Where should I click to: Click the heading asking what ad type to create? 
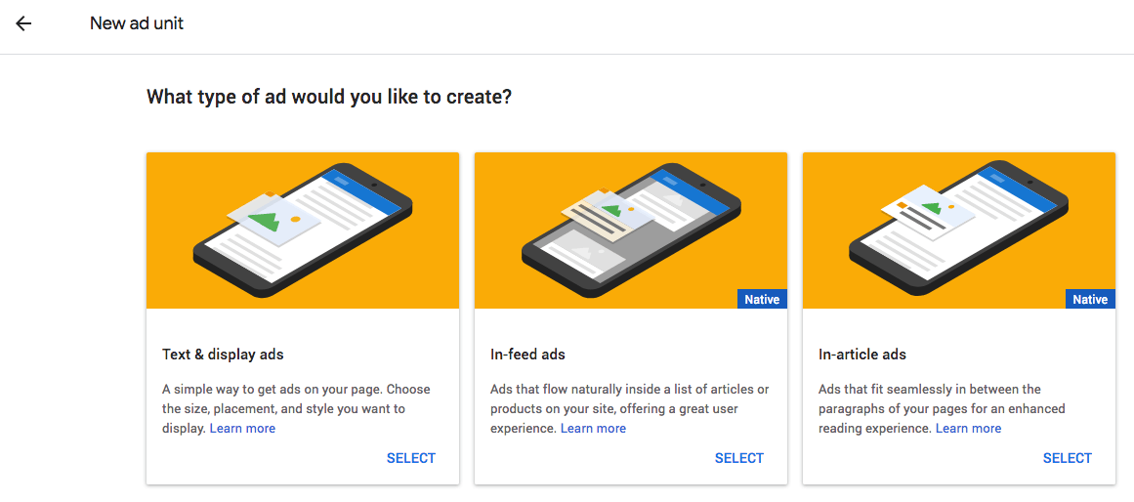[x=329, y=97]
